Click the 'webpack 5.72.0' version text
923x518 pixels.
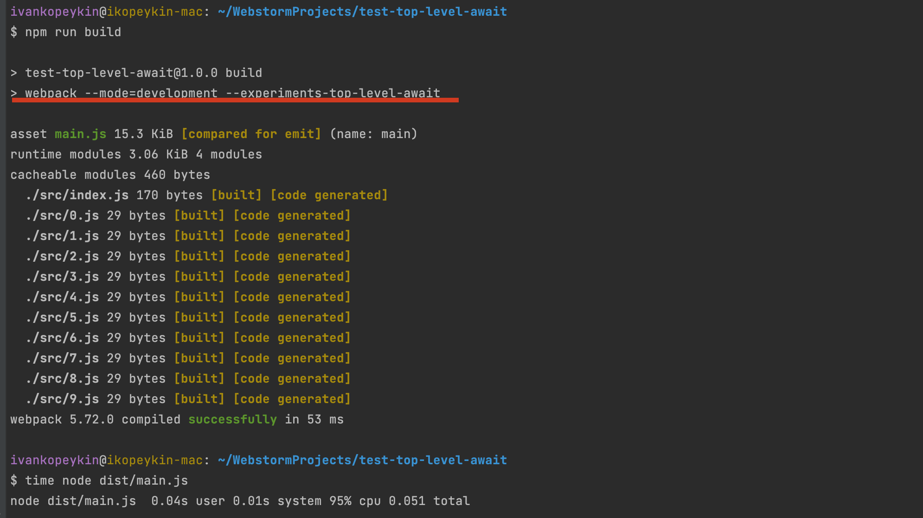62,419
